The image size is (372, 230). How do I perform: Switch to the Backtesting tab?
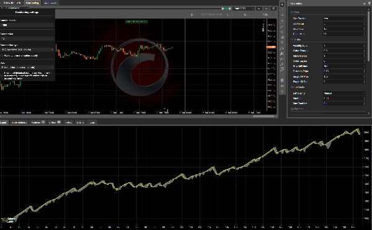pos(32,3)
